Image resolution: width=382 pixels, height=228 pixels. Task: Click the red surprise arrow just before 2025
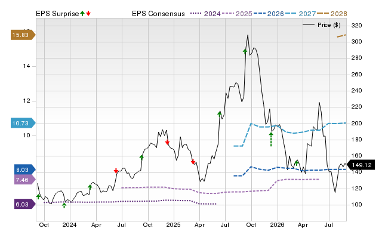click(x=167, y=142)
